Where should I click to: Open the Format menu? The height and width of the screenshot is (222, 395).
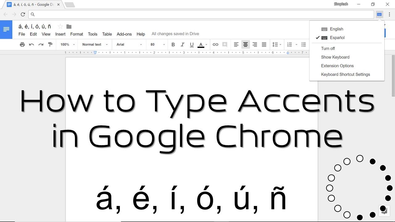[x=77, y=34]
